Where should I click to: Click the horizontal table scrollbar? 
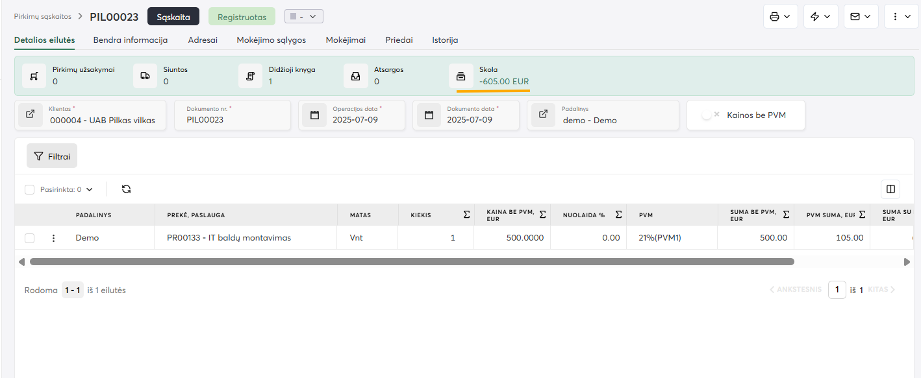pos(412,262)
